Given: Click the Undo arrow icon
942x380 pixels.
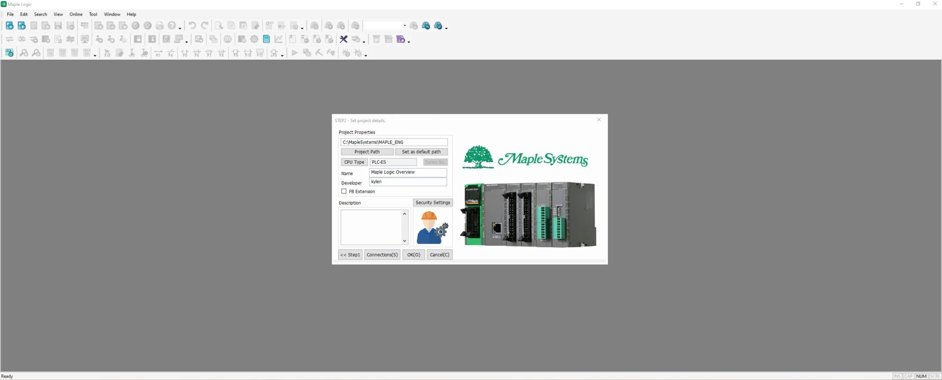Looking at the screenshot, I should point(192,25).
